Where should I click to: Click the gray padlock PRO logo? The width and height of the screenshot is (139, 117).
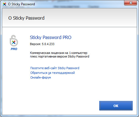tap(14, 43)
